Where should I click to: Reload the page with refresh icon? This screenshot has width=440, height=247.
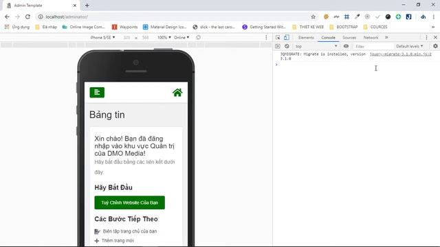pos(27,16)
